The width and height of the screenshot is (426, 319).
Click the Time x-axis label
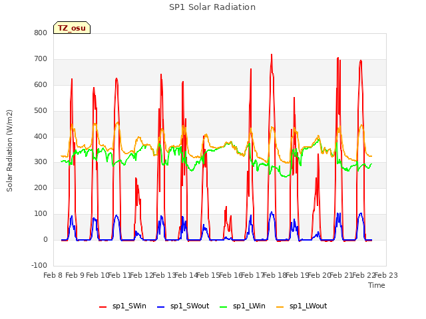pos(377,285)
